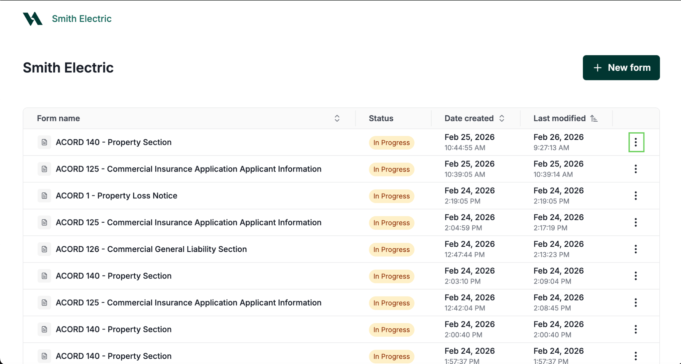Create a new form with the New form button
Viewport: 681px width, 364px height.
tap(621, 67)
